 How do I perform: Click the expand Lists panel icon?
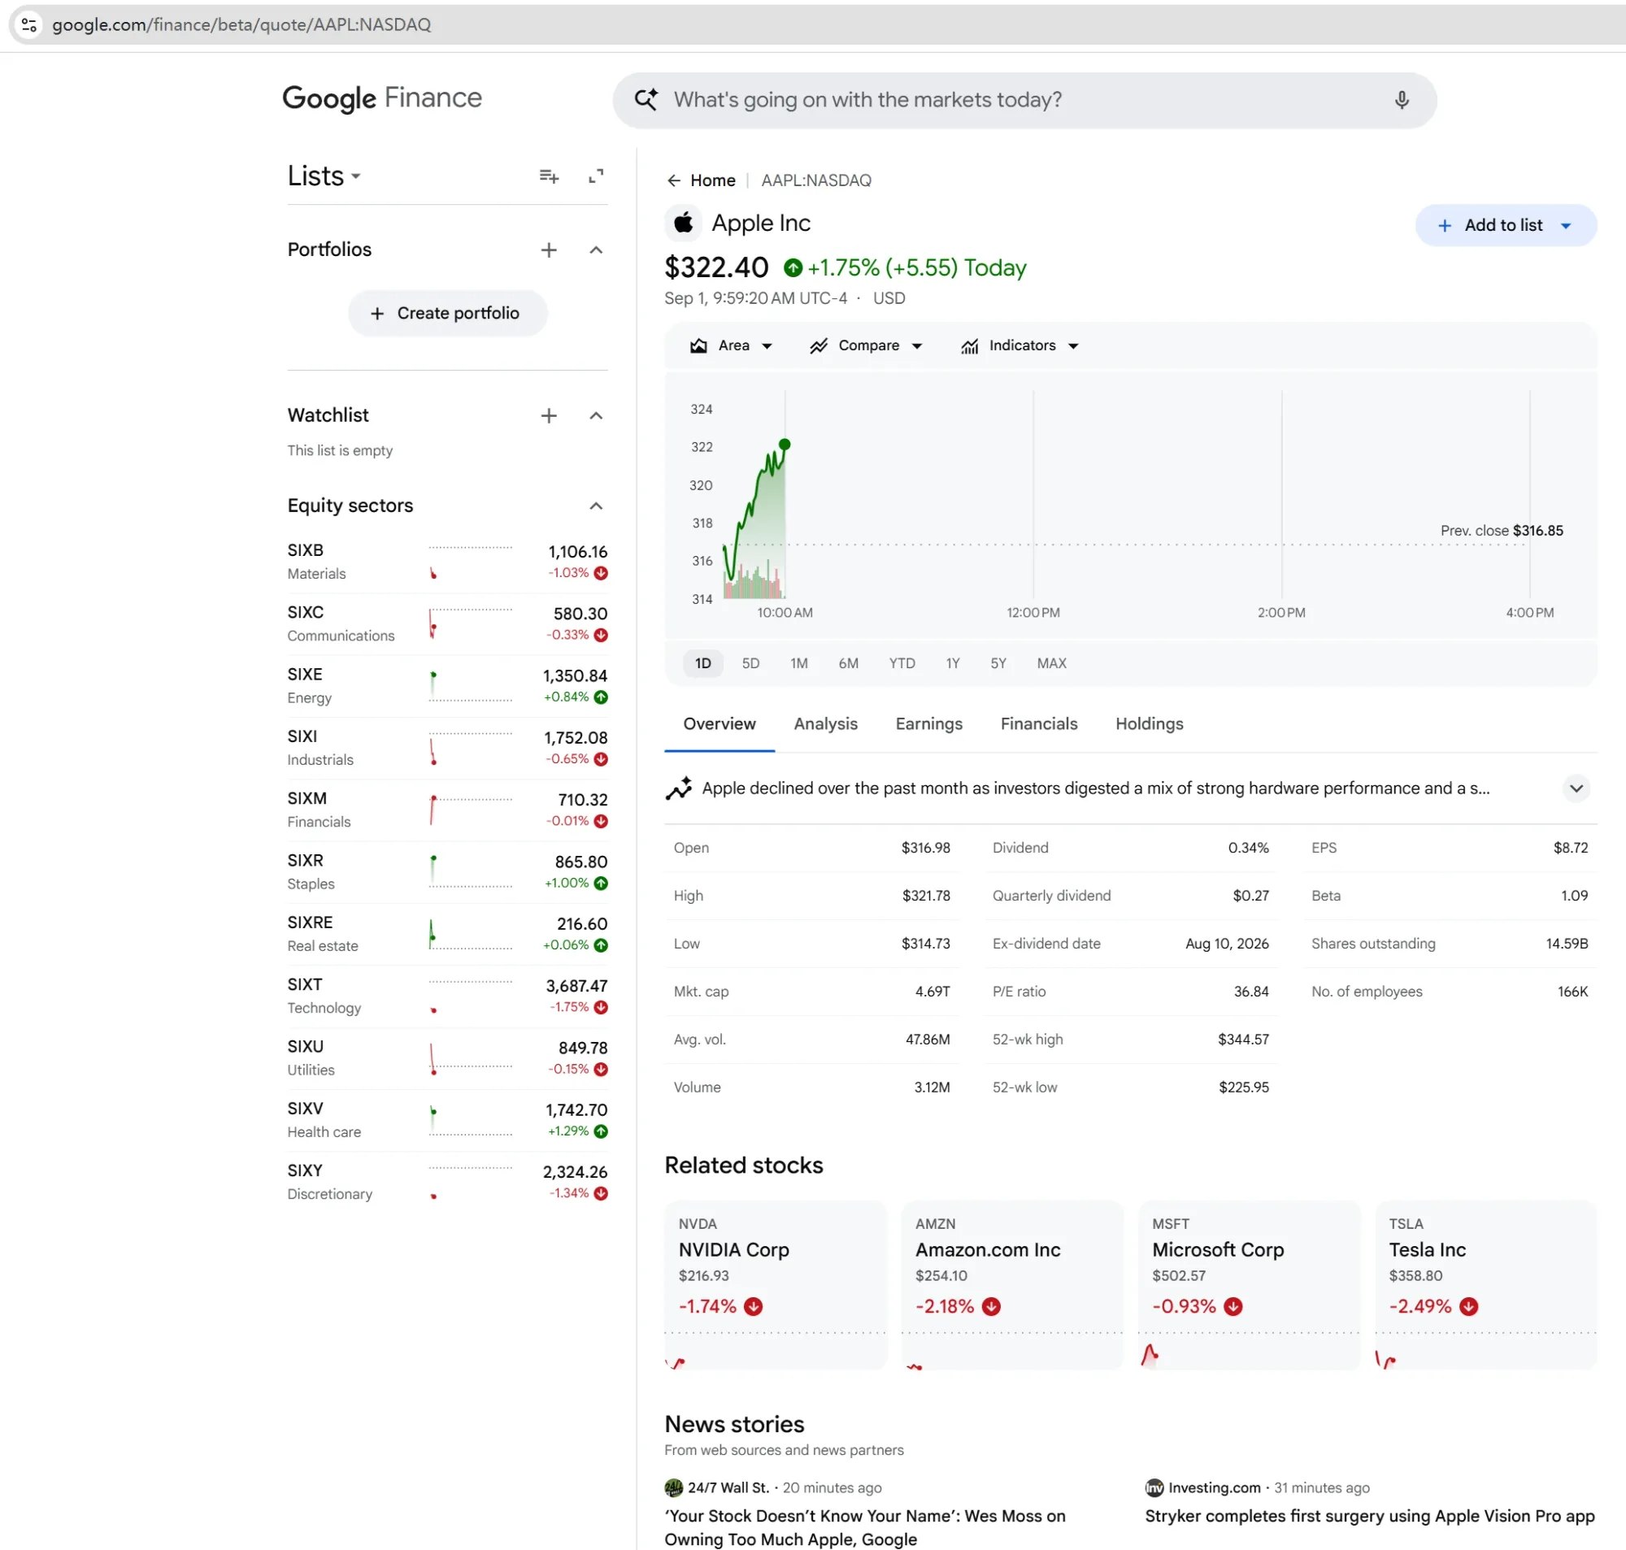pos(596,176)
